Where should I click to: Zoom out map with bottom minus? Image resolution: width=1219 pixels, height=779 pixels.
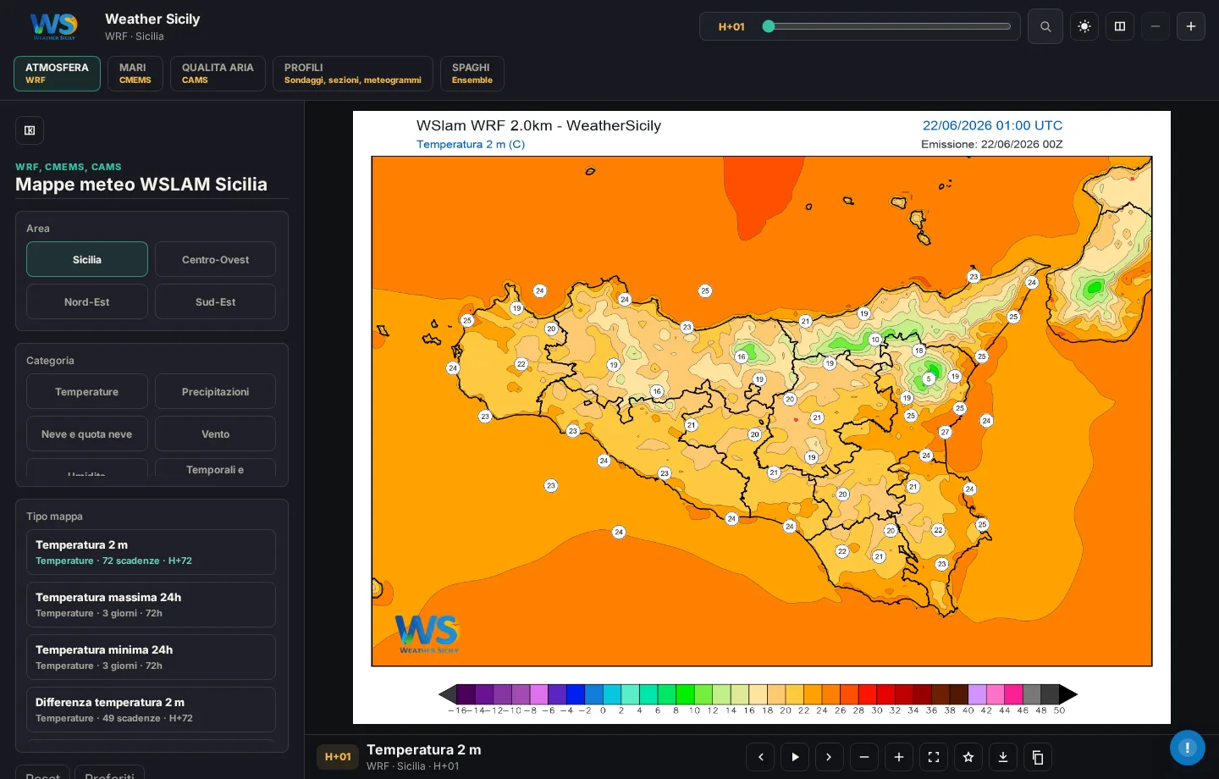[x=864, y=757]
